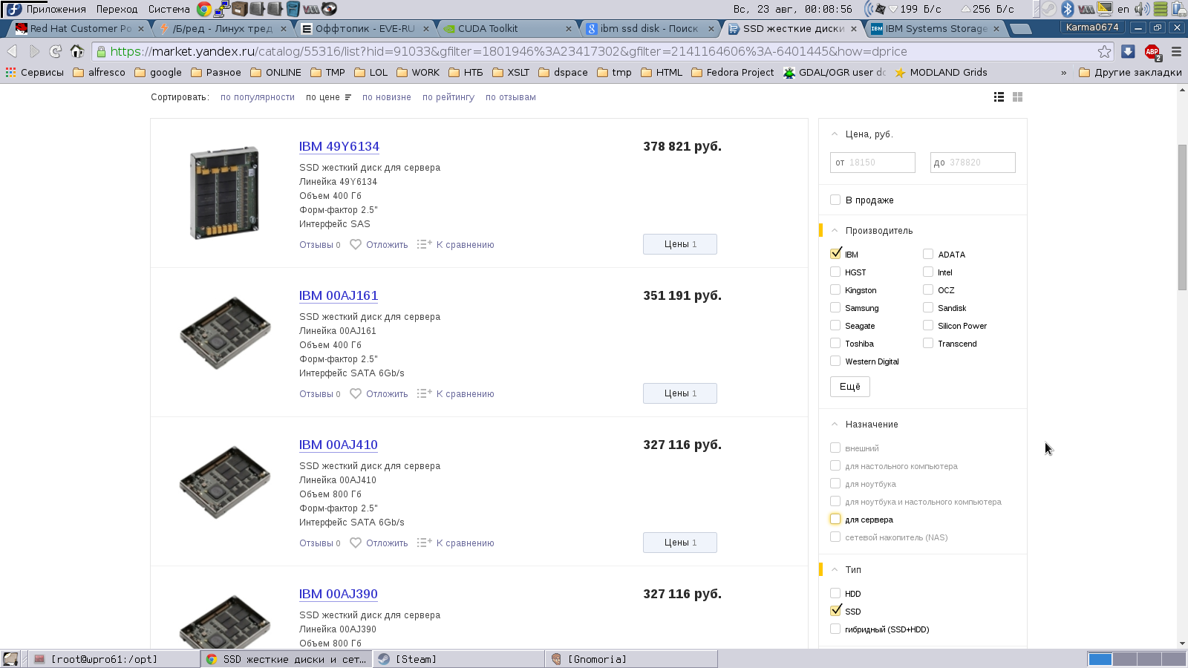The image size is (1188, 668).
Task: Check the HGST manufacturer checkbox
Action: point(835,272)
